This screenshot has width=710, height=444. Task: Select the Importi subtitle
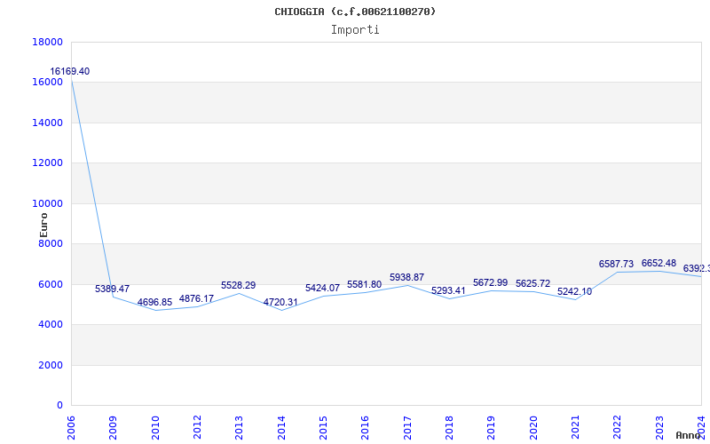(x=355, y=30)
